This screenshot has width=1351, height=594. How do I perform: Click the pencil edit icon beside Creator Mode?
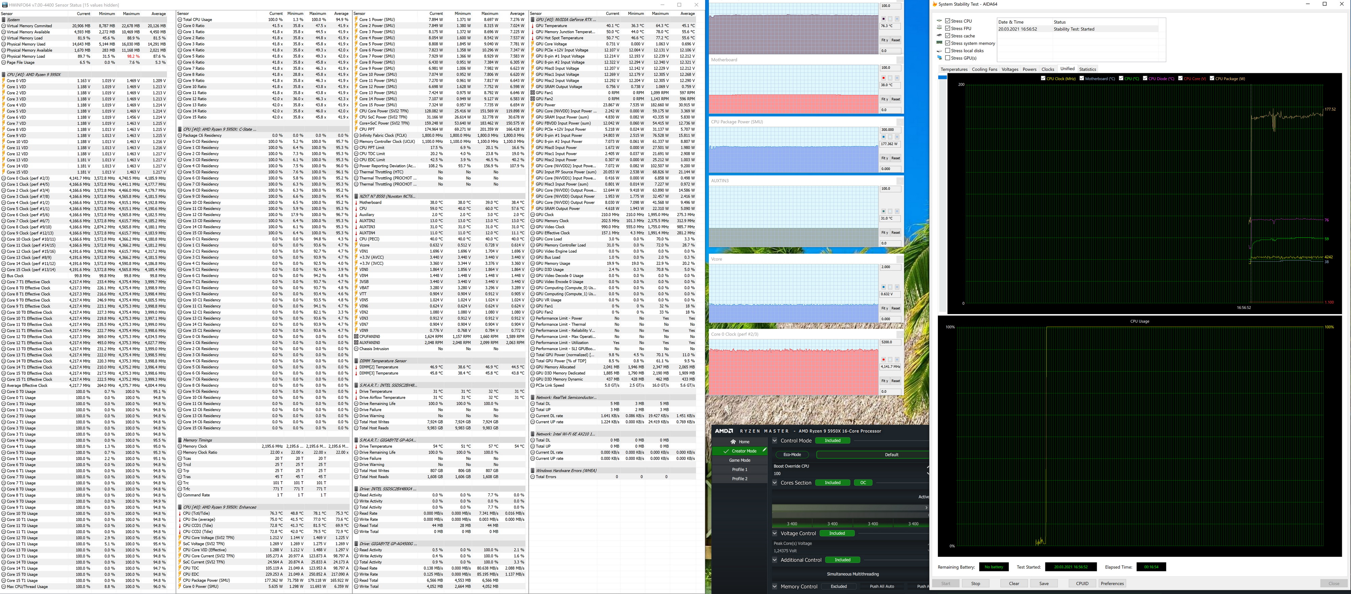[764, 450]
